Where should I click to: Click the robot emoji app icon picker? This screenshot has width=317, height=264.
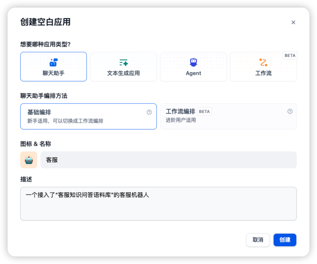point(29,160)
